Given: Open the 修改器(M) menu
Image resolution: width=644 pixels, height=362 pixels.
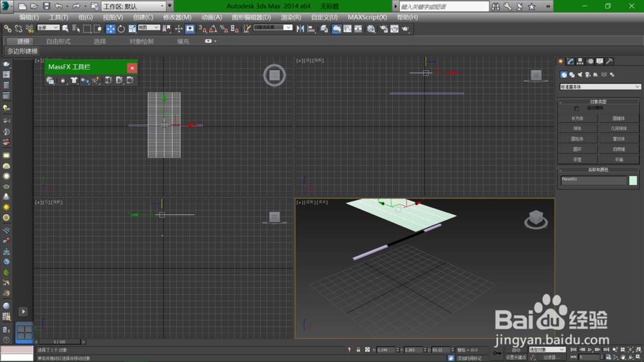Looking at the screenshot, I should tap(177, 17).
